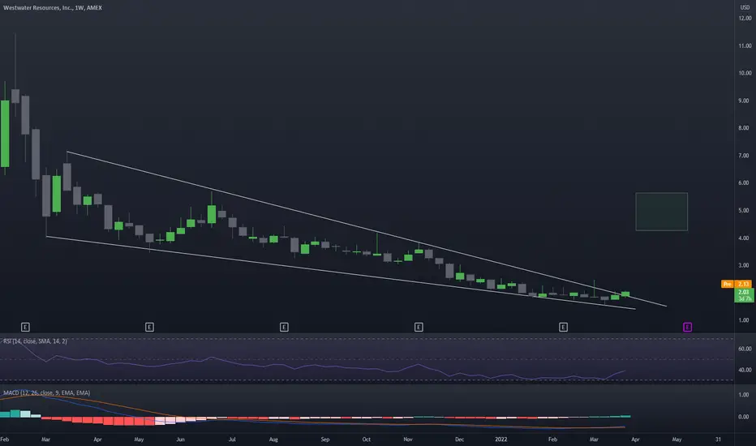Image resolution: width=756 pixels, height=446 pixels.
Task: Click the 11.00 price axis label
Action: click(745, 45)
